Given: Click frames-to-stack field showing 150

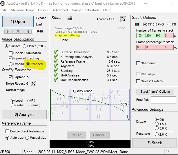Looking at the screenshot, I should pos(141,36).
